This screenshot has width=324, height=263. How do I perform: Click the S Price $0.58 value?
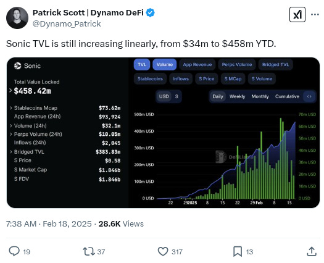pos(112,161)
